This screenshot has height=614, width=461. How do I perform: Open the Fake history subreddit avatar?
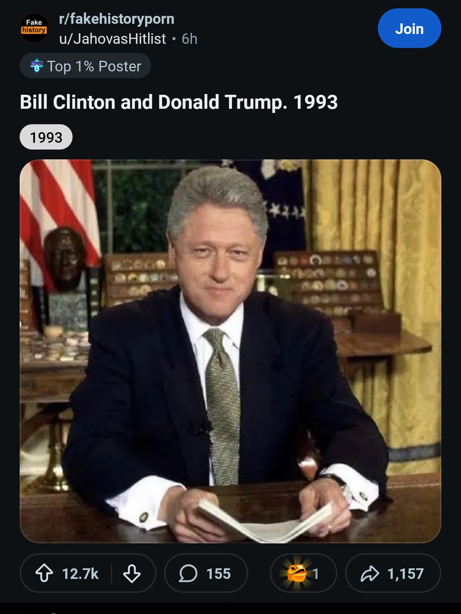[x=34, y=28]
